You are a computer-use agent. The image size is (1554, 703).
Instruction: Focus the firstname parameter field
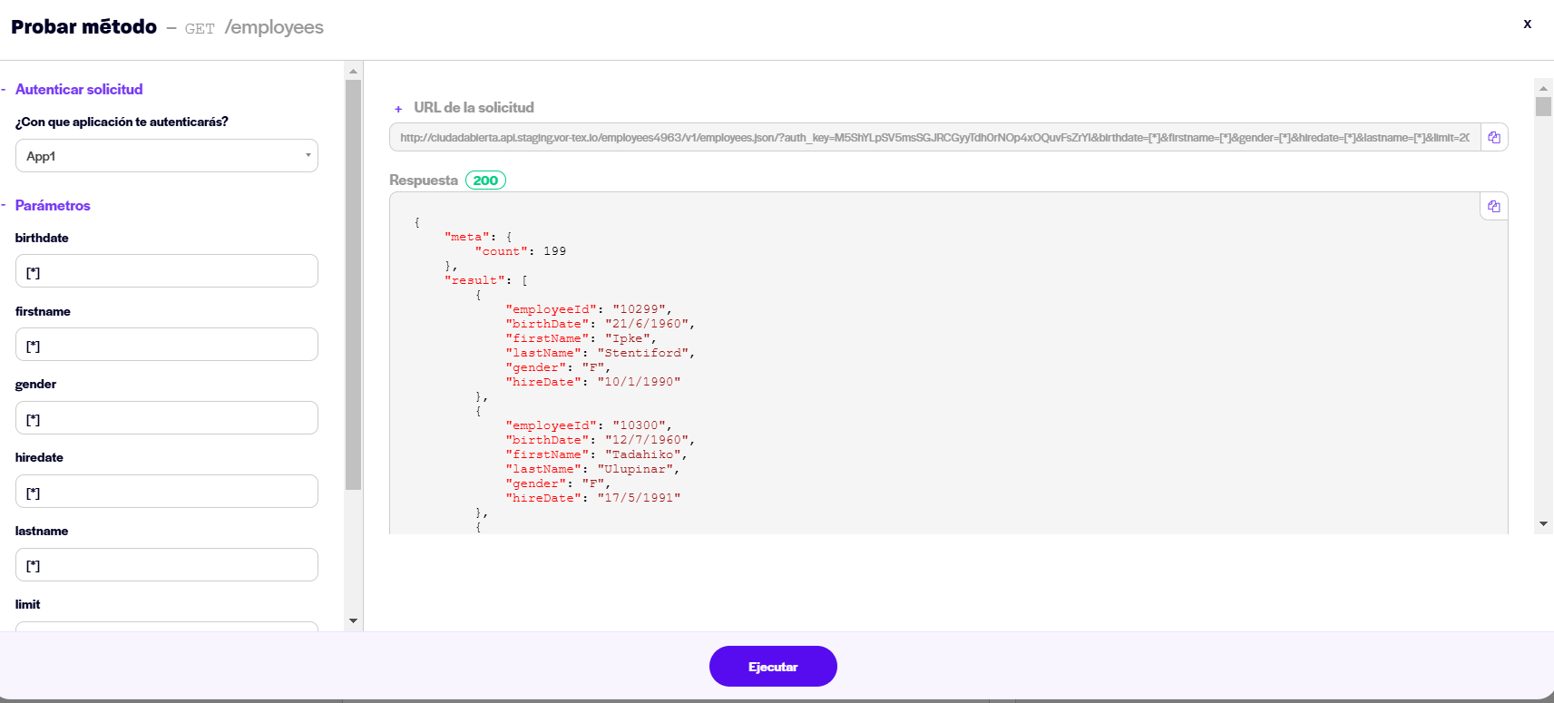(167, 345)
